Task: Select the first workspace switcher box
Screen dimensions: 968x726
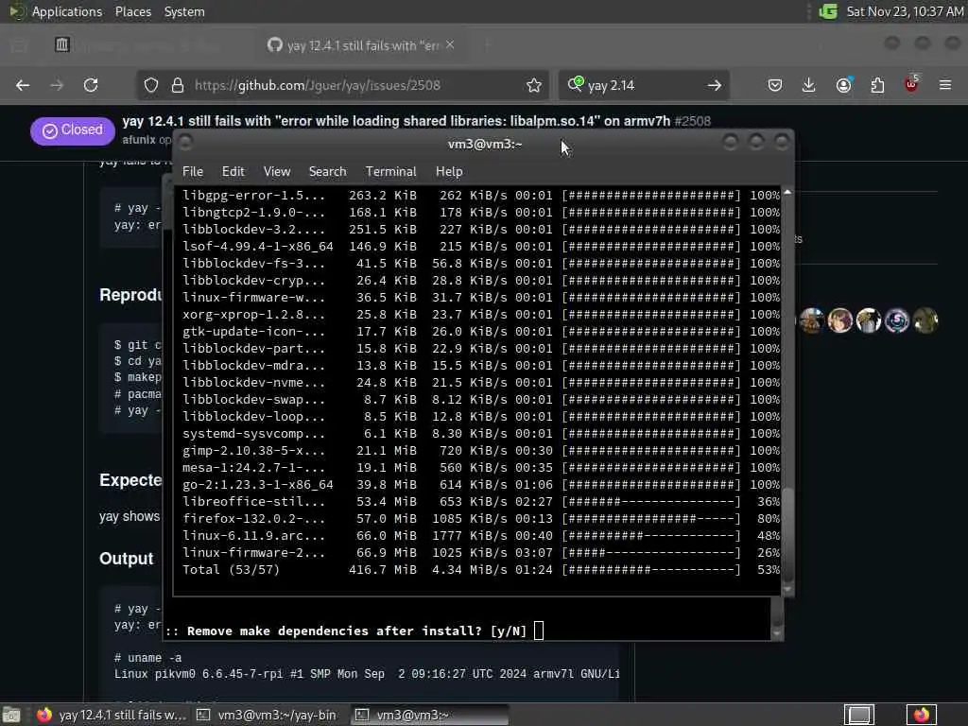Action: point(859,715)
